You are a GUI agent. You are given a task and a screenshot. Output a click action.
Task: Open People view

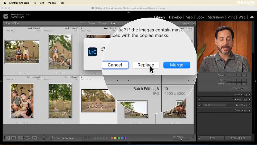coord(35,138)
